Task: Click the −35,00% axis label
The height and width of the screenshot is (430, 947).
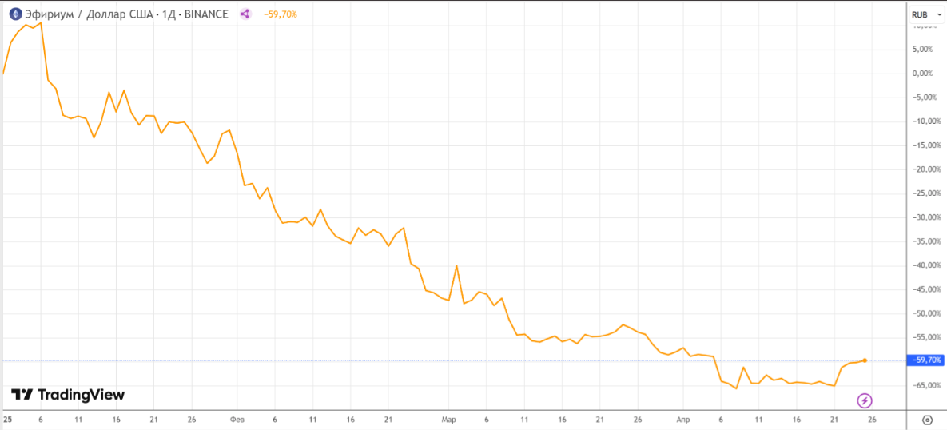Action: 926,241
